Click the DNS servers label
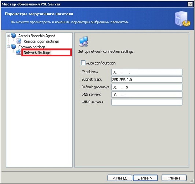Screen dimensions: 195x184 (91, 95)
